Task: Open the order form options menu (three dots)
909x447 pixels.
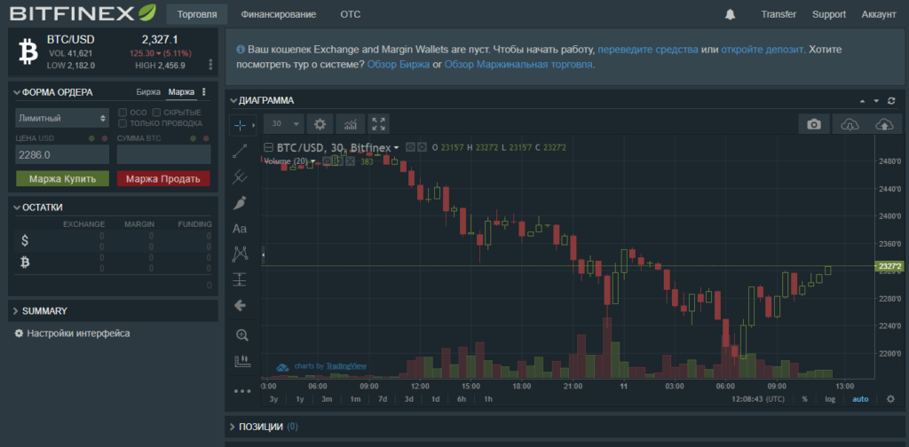Action: click(203, 92)
